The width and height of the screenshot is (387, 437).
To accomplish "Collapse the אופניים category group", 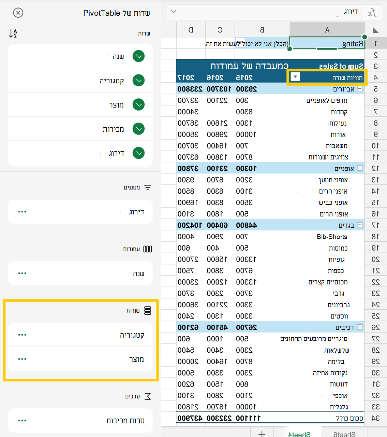I will tap(360, 168).
